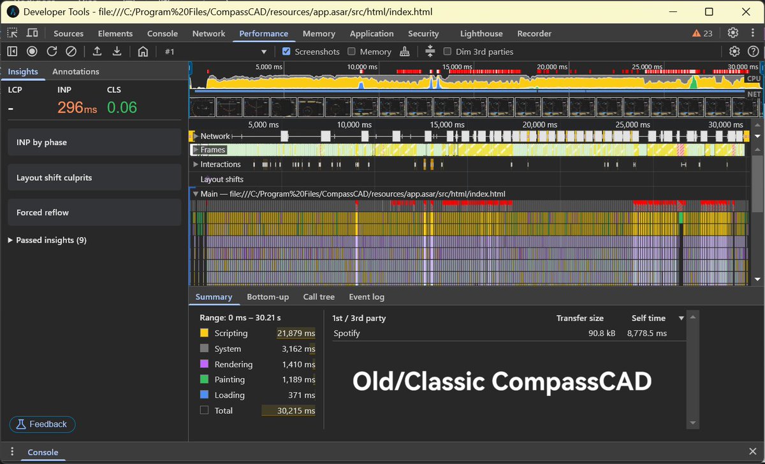The image size is (765, 464).
Task: Open the Application tab
Action: coord(372,34)
